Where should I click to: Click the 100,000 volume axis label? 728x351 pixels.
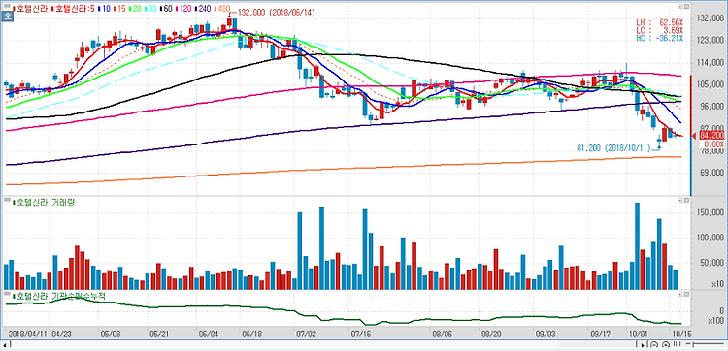[711, 238]
